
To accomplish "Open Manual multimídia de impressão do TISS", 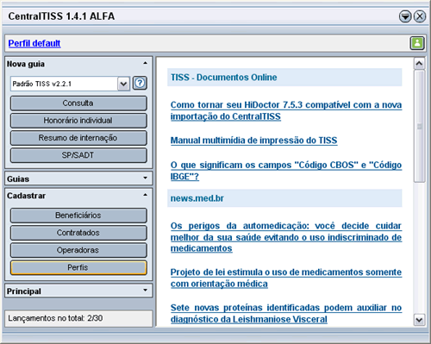I will (x=253, y=141).
